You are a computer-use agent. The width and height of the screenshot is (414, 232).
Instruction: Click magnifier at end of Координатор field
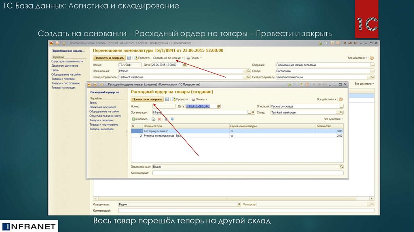point(239,204)
